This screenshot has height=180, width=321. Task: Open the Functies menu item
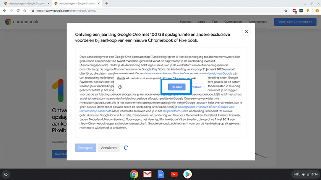point(185,22)
